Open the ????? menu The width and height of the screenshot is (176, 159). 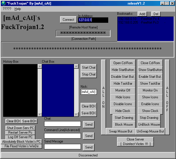pyautogui.click(x=7, y=9)
